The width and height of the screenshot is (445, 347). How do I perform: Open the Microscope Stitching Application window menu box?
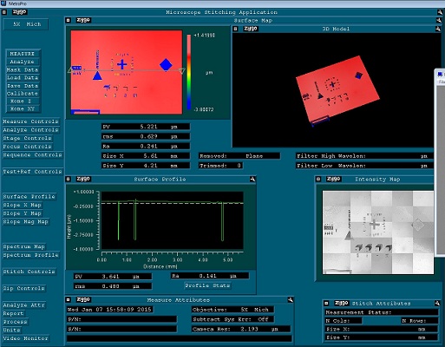click(4, 12)
